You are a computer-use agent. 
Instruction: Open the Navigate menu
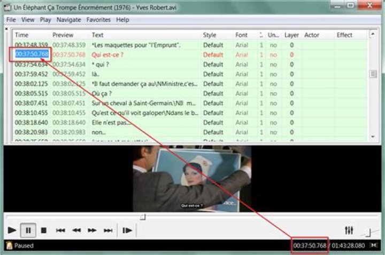pos(69,20)
